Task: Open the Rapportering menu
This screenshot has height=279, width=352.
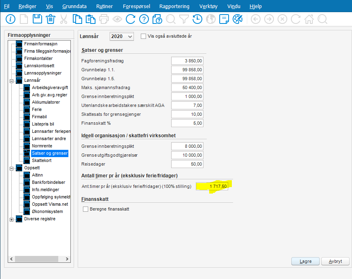Action: 174,6
